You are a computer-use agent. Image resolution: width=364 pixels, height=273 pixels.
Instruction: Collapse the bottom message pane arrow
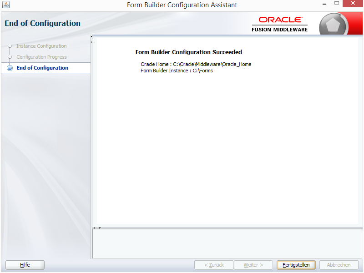pos(100,228)
